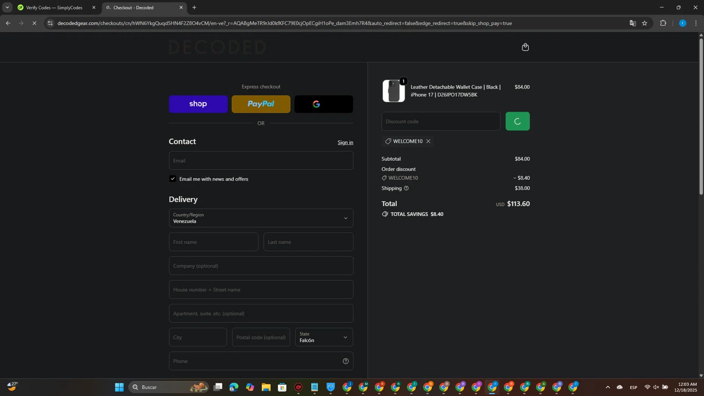This screenshot has height=396, width=704.
Task: Open Chrome three-dot menu
Action: (x=696, y=23)
